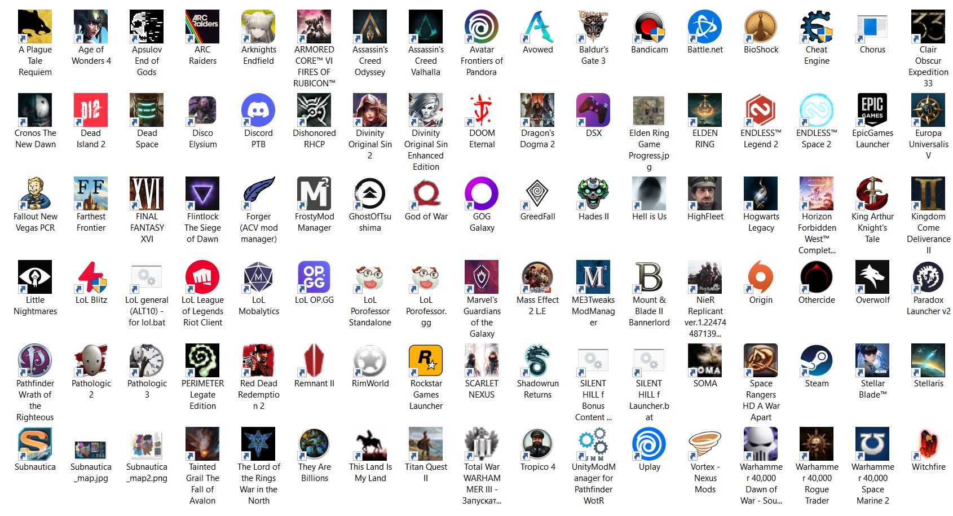Image resolution: width=953 pixels, height=516 pixels.
Task: Select the Cronos The New Dawn icon
Action: coord(35,110)
